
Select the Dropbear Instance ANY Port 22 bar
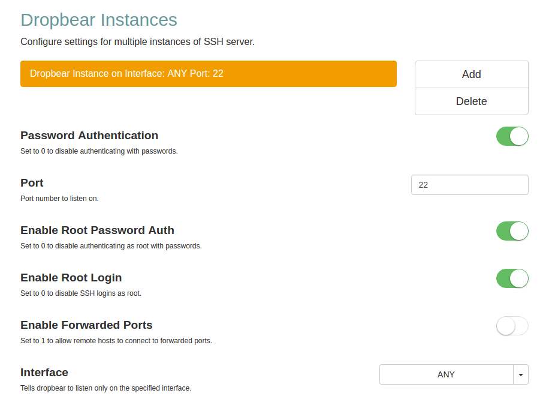pyautogui.click(x=208, y=74)
